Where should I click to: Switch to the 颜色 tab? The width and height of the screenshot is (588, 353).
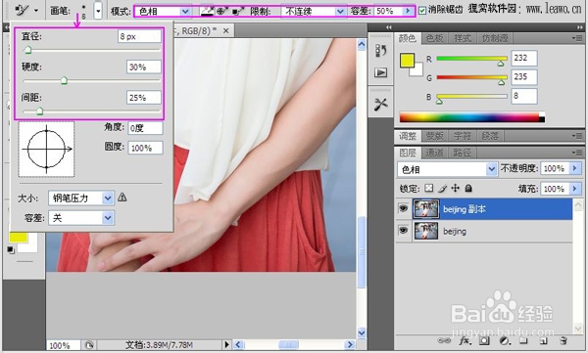pos(408,38)
